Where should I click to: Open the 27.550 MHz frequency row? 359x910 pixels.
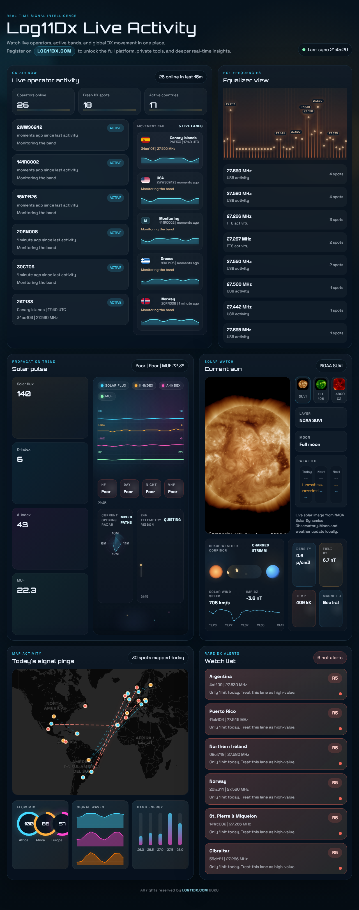point(285,265)
